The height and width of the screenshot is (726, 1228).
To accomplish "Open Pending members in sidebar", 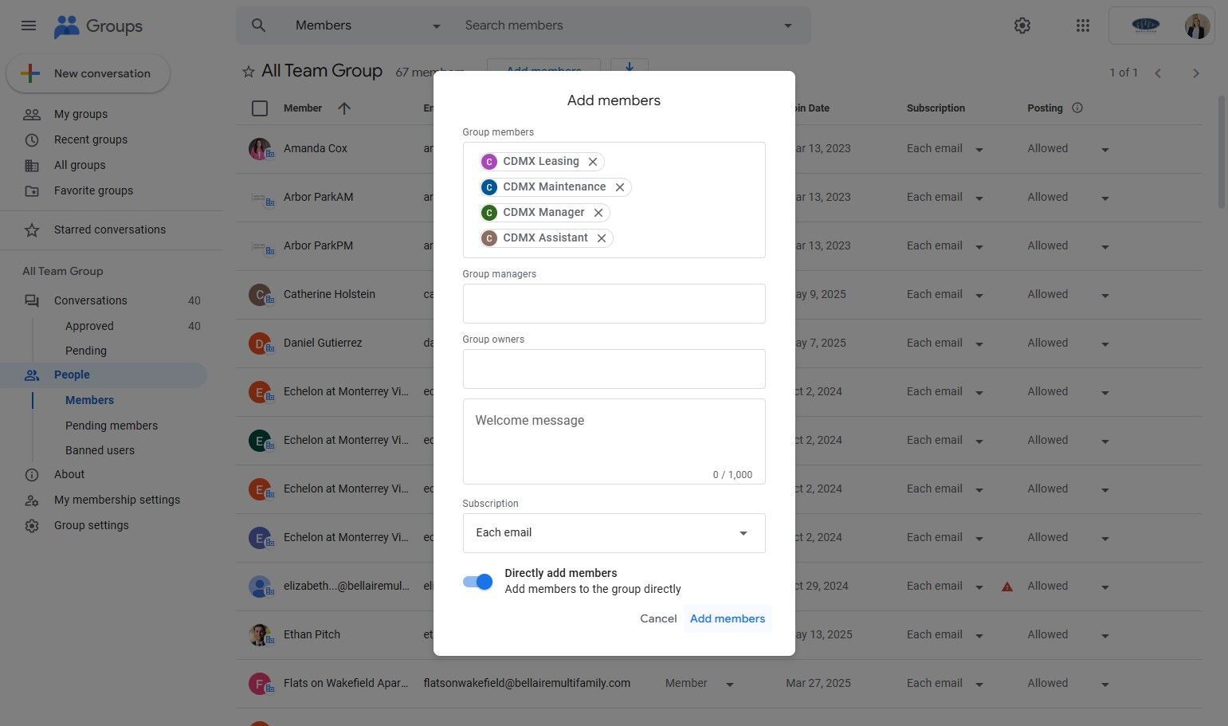I will [112, 426].
